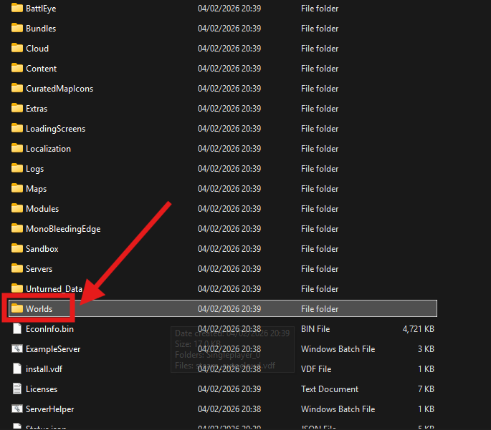Click the Maps folder icon
Viewport: 491px width, 430px height.
(17, 188)
